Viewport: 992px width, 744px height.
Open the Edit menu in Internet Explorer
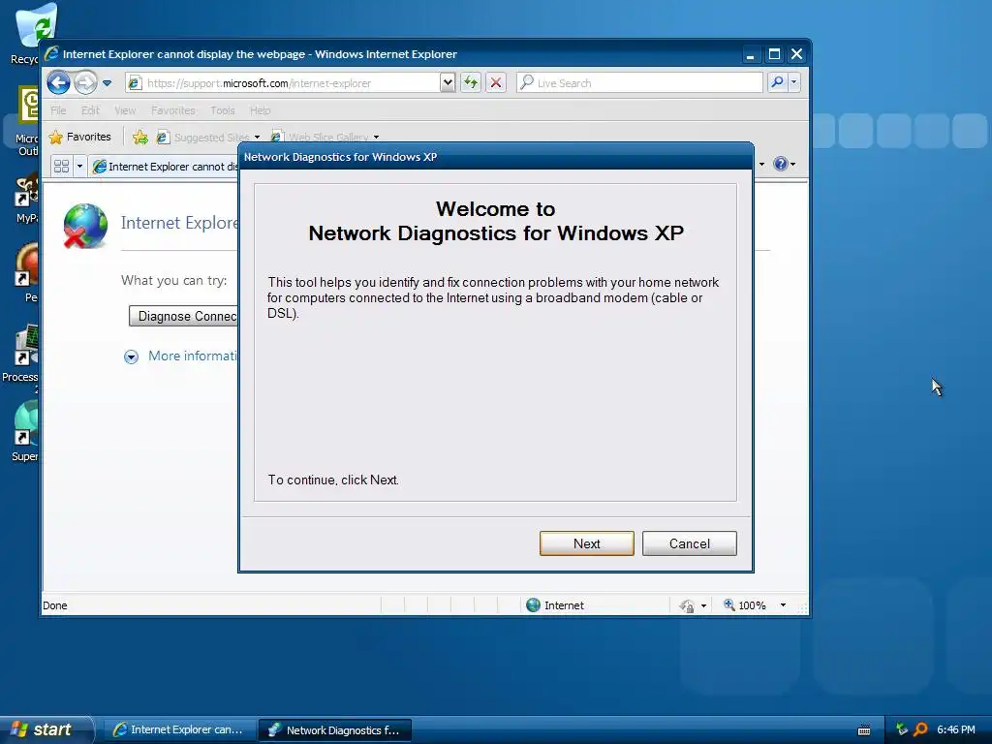click(x=90, y=110)
